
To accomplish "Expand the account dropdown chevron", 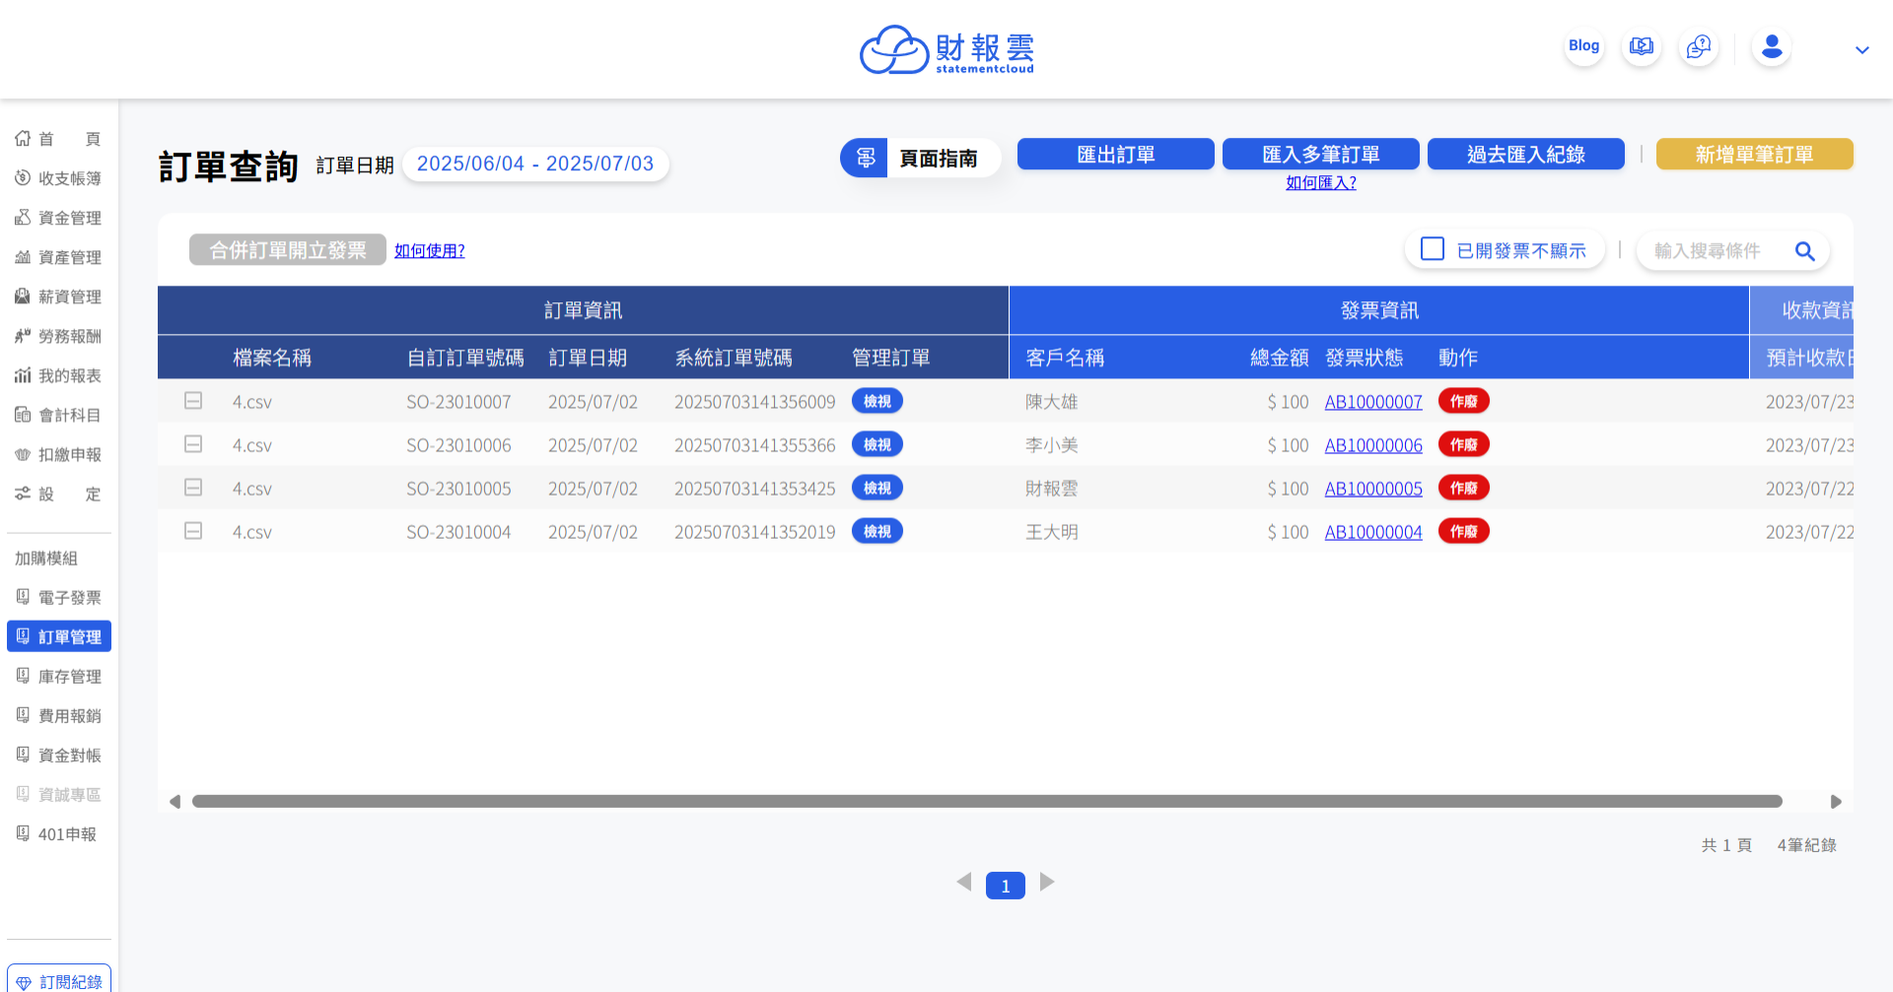I will click(x=1861, y=49).
